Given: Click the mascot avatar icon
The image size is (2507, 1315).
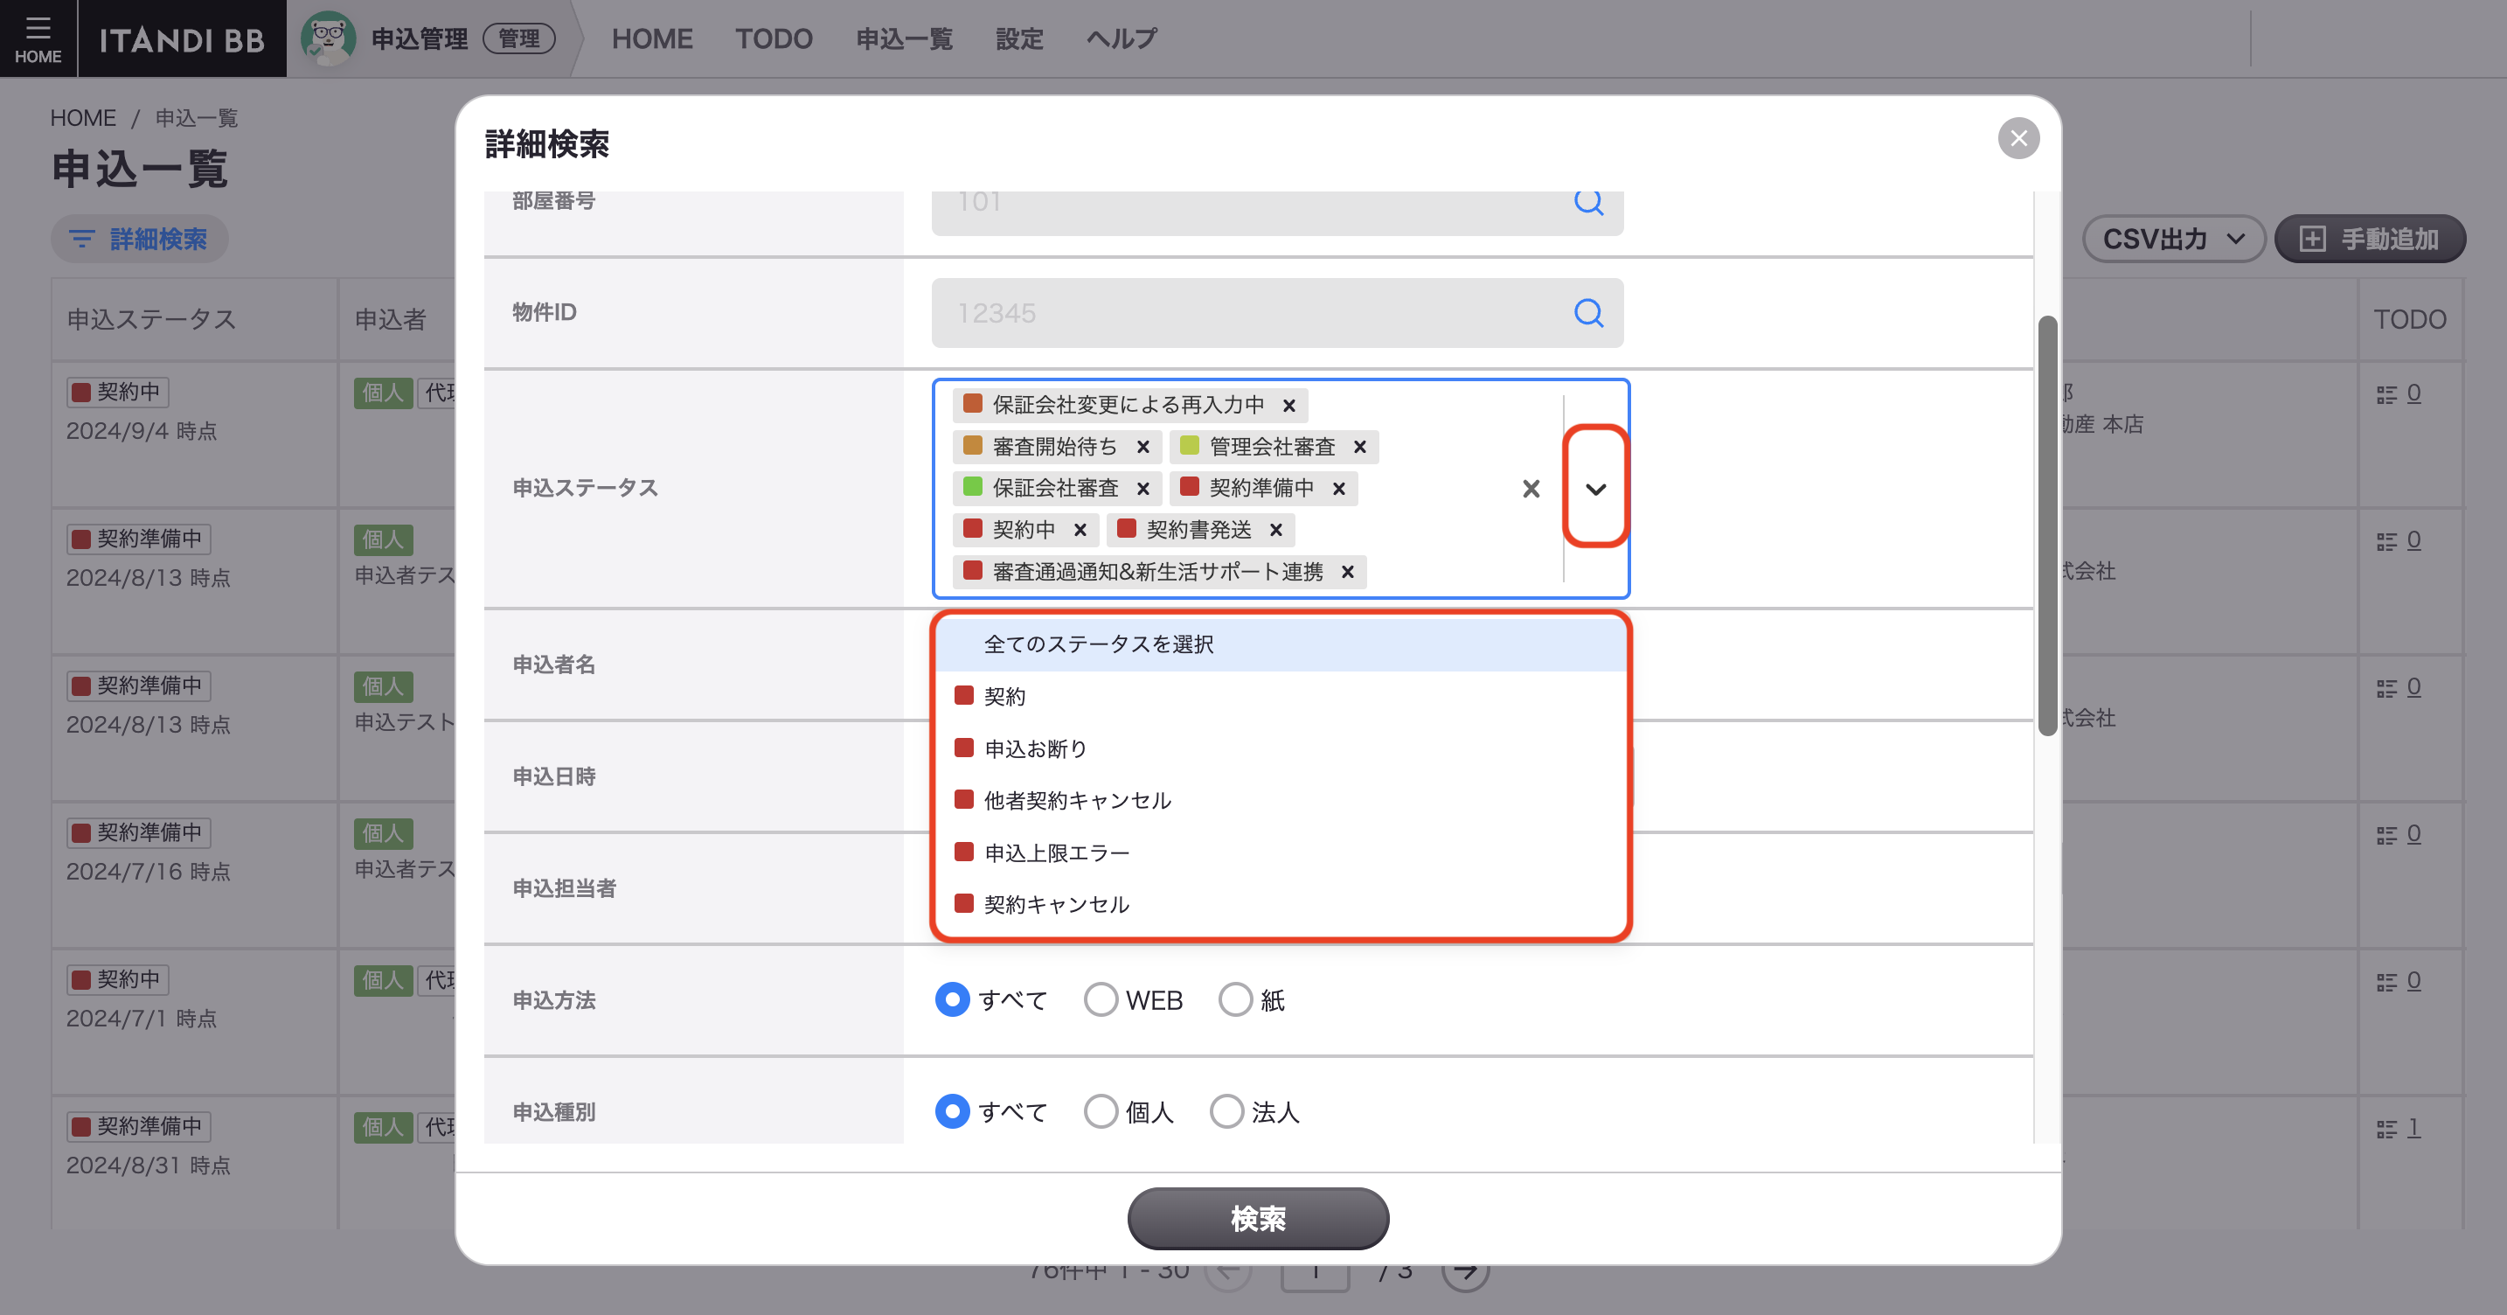Looking at the screenshot, I should click(328, 38).
